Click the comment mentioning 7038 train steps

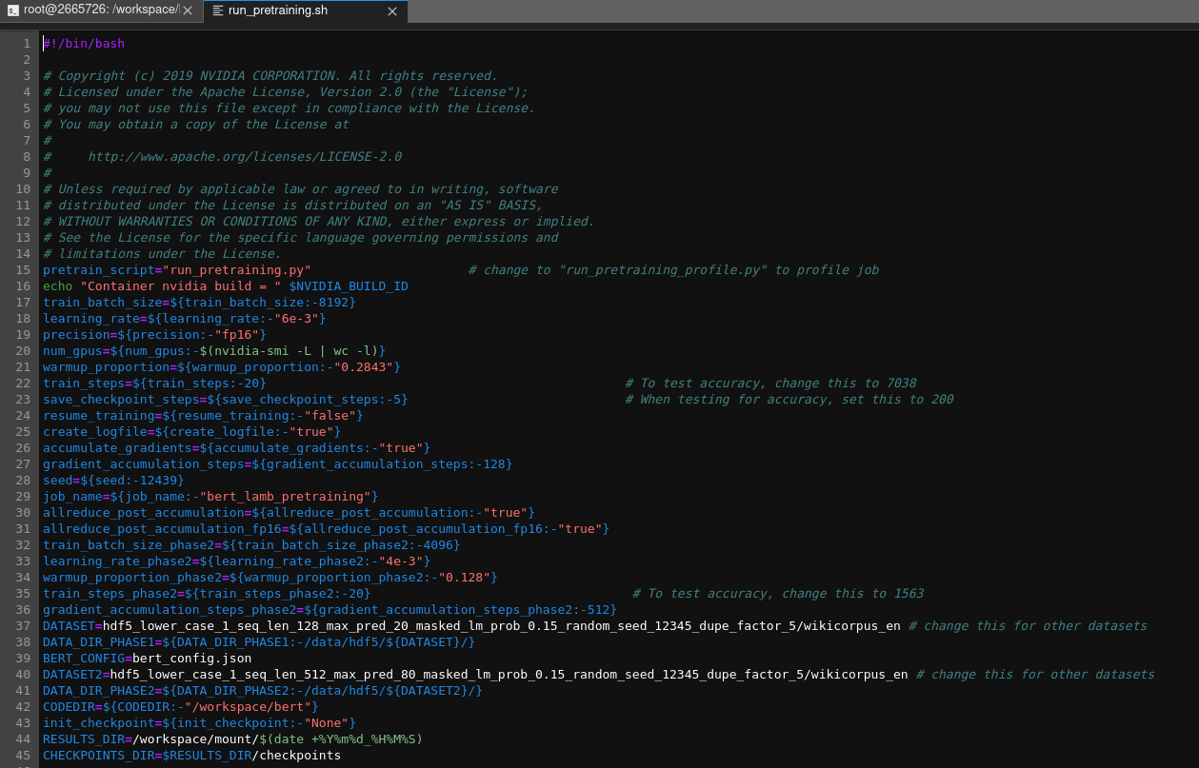[770, 384]
